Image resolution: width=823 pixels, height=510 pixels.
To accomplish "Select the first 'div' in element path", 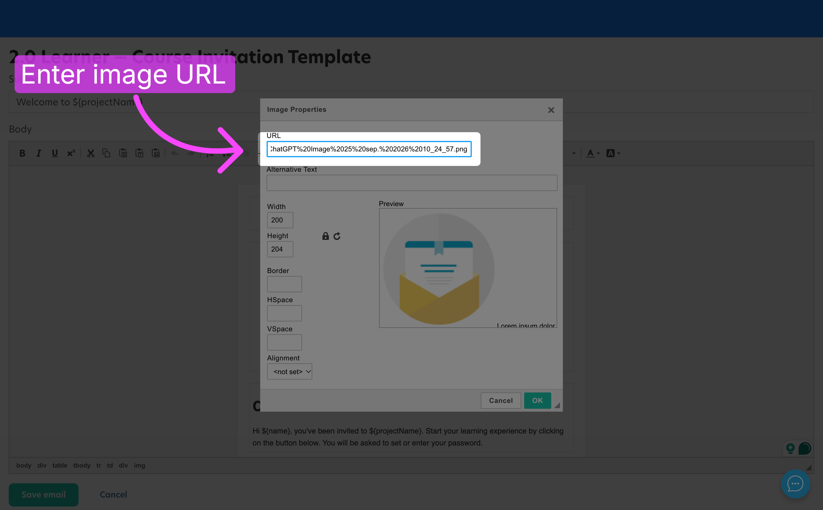I will [42, 465].
